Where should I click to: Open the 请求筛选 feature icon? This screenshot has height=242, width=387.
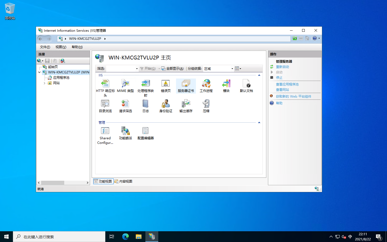[x=125, y=106]
